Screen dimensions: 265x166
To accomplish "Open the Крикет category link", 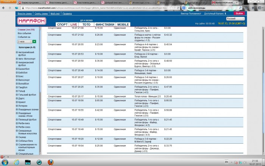I will pos(22,102).
